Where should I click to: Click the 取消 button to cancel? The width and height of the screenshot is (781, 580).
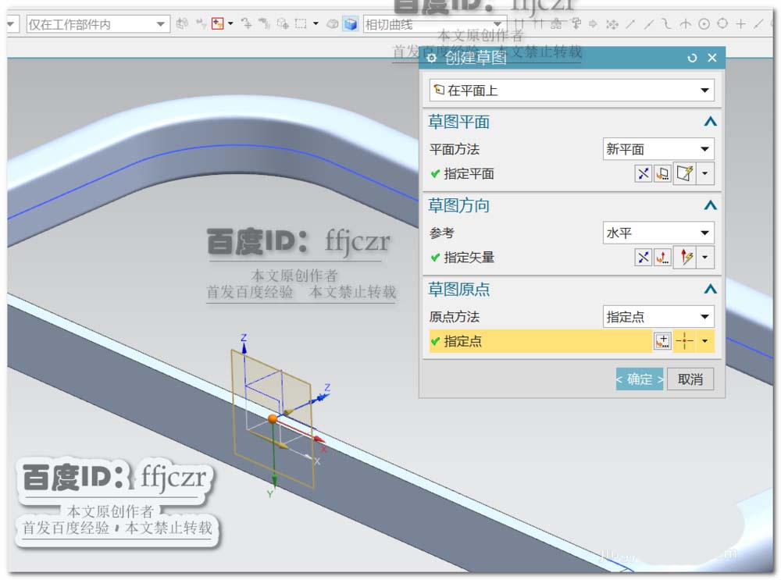point(690,379)
